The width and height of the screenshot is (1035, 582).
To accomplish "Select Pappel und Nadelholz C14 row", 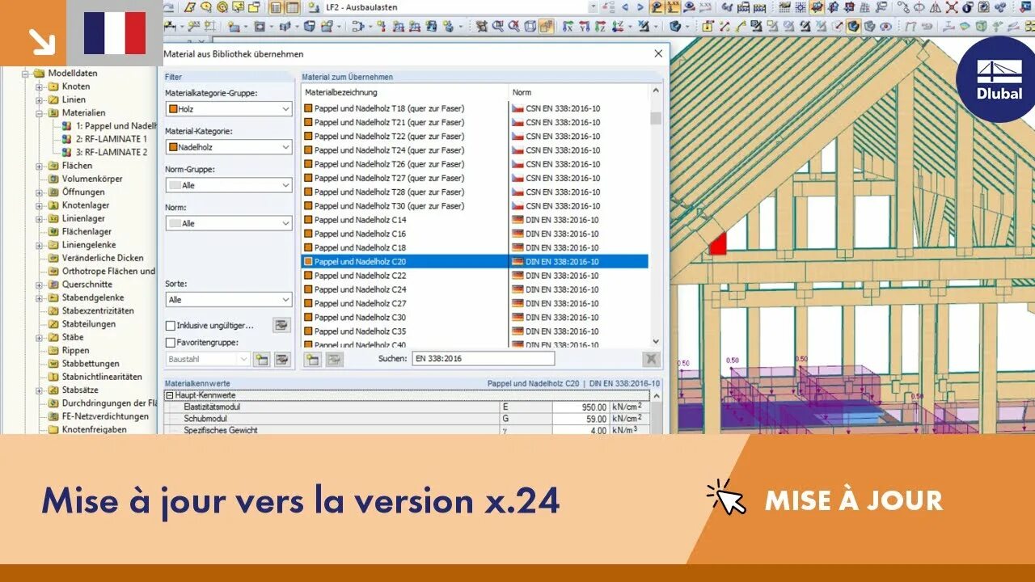I will 475,220.
